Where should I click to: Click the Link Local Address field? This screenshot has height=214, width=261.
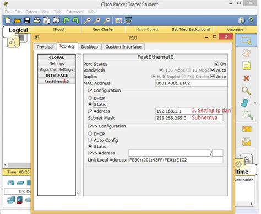coord(176,160)
